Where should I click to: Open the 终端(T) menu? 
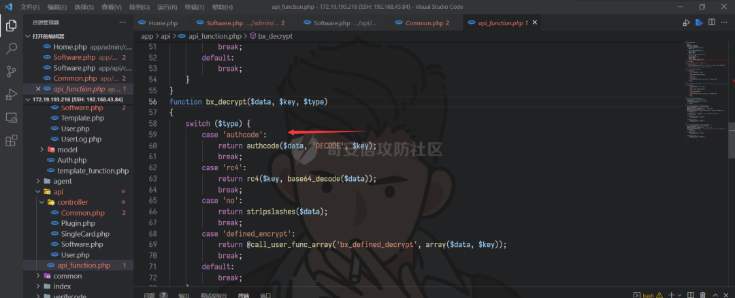[x=195, y=7]
